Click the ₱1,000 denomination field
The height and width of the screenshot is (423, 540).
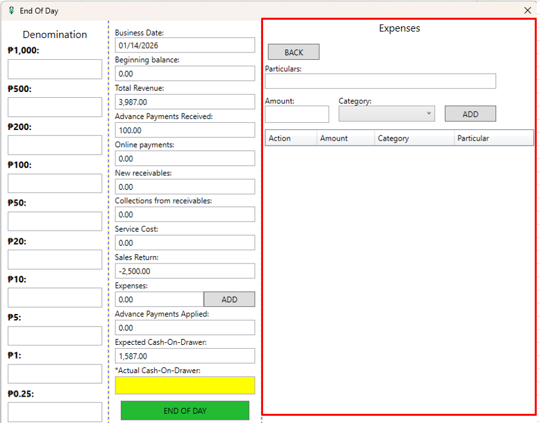pyautogui.click(x=55, y=69)
